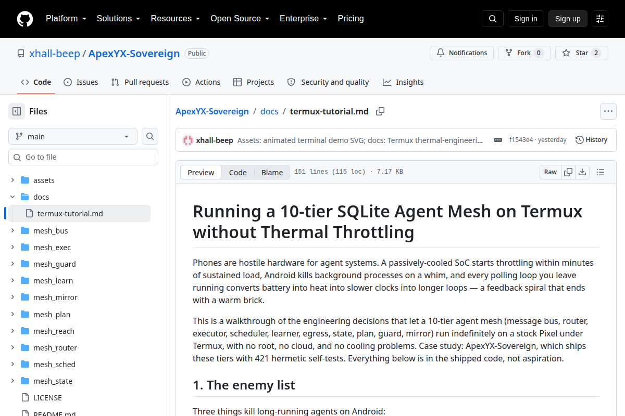Viewport: 625px width, 416px height.
Task: Open the appearance settings icon beside Sign up
Action: (600, 19)
